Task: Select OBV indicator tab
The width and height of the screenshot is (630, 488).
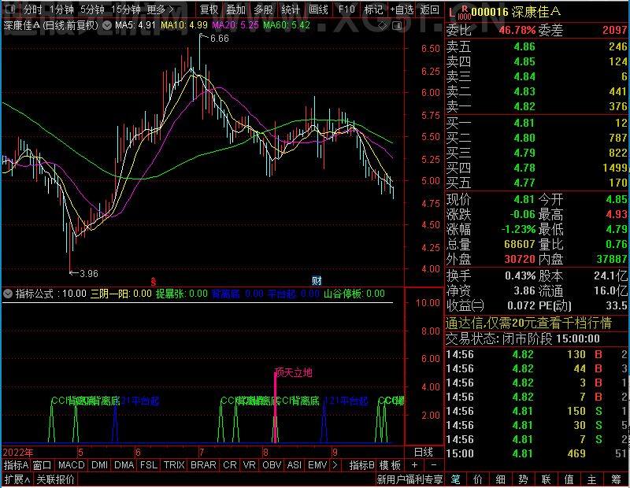Action: point(272,465)
